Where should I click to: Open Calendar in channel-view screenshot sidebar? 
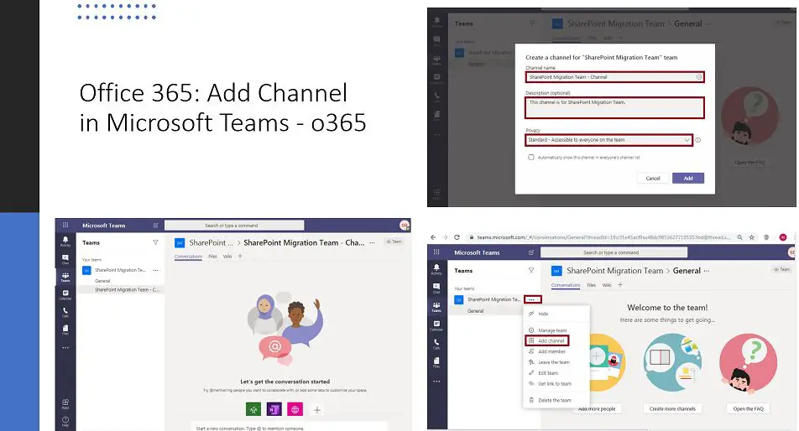coord(65,294)
